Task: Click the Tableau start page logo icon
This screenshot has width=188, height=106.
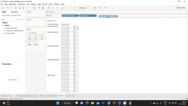Action: [3, 8]
